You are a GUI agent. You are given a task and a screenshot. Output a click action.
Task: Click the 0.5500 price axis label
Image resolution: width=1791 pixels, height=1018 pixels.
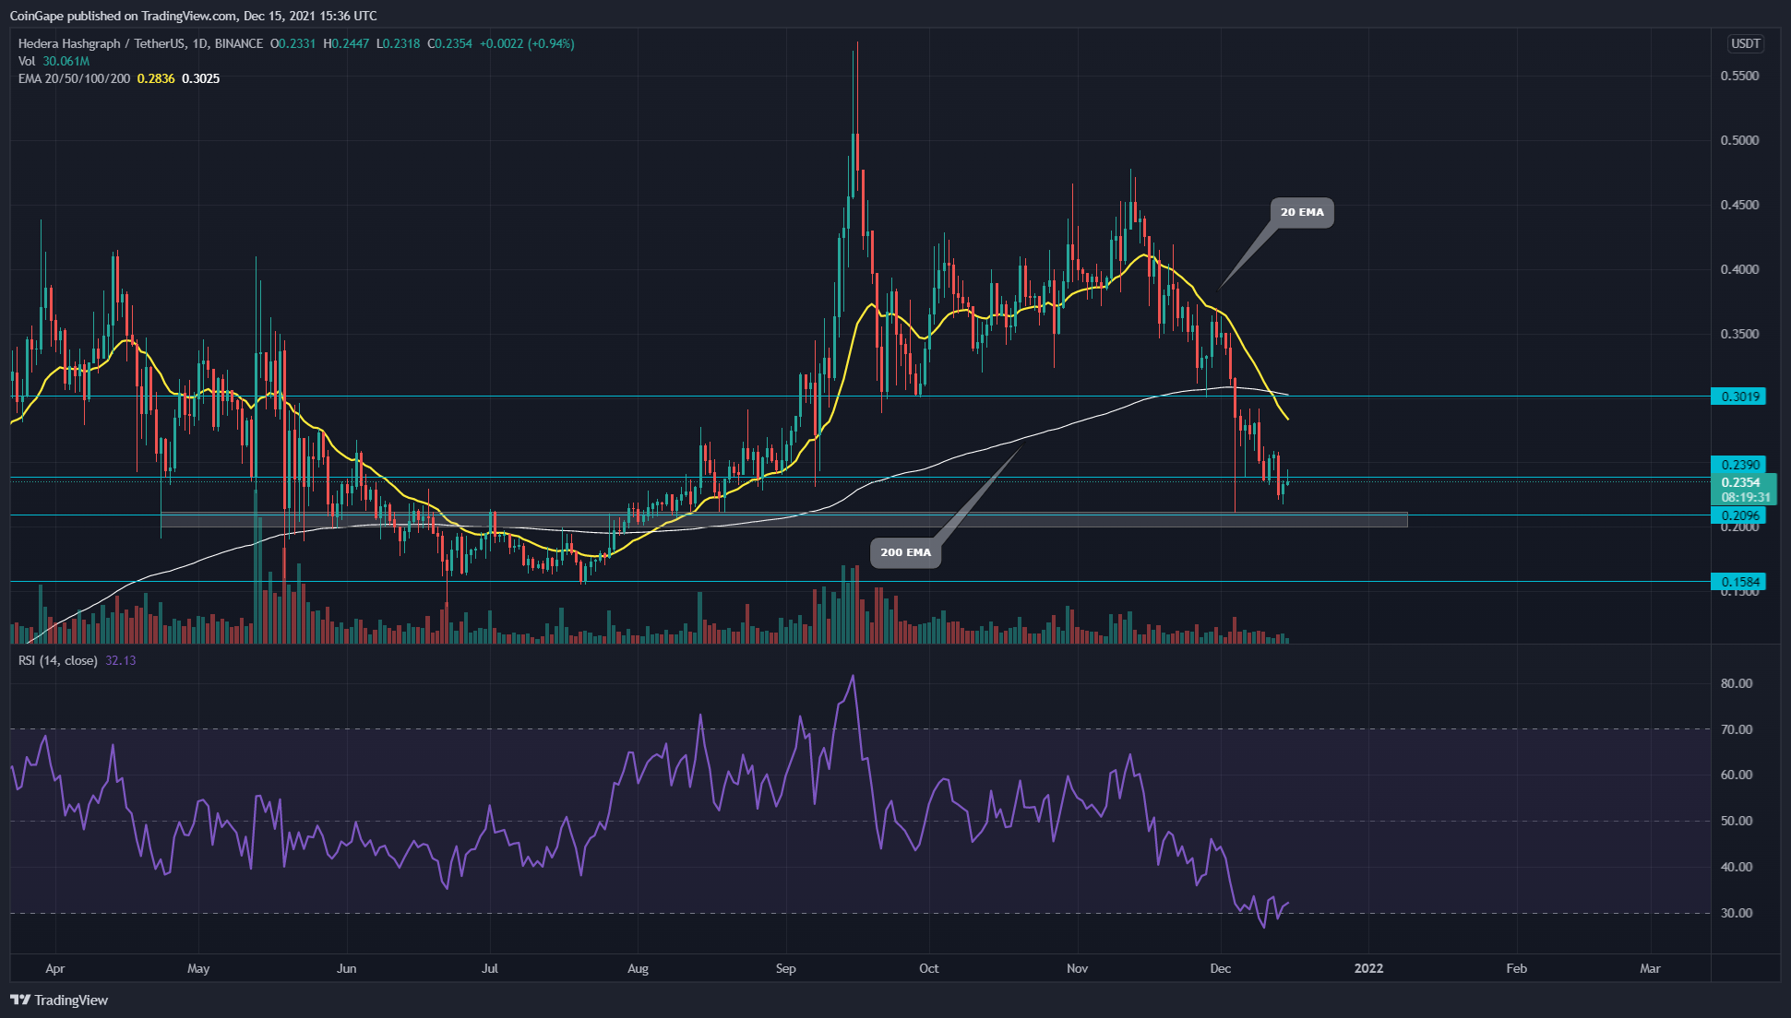[1739, 77]
